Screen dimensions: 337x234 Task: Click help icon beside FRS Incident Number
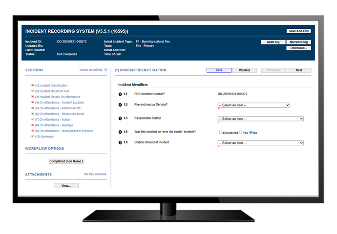click(120, 94)
